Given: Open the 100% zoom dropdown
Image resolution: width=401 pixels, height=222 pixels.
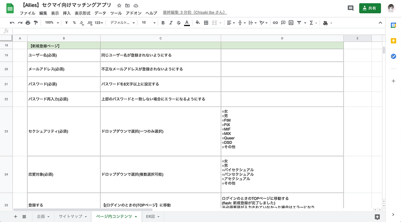Looking at the screenshot, I should point(52,23).
